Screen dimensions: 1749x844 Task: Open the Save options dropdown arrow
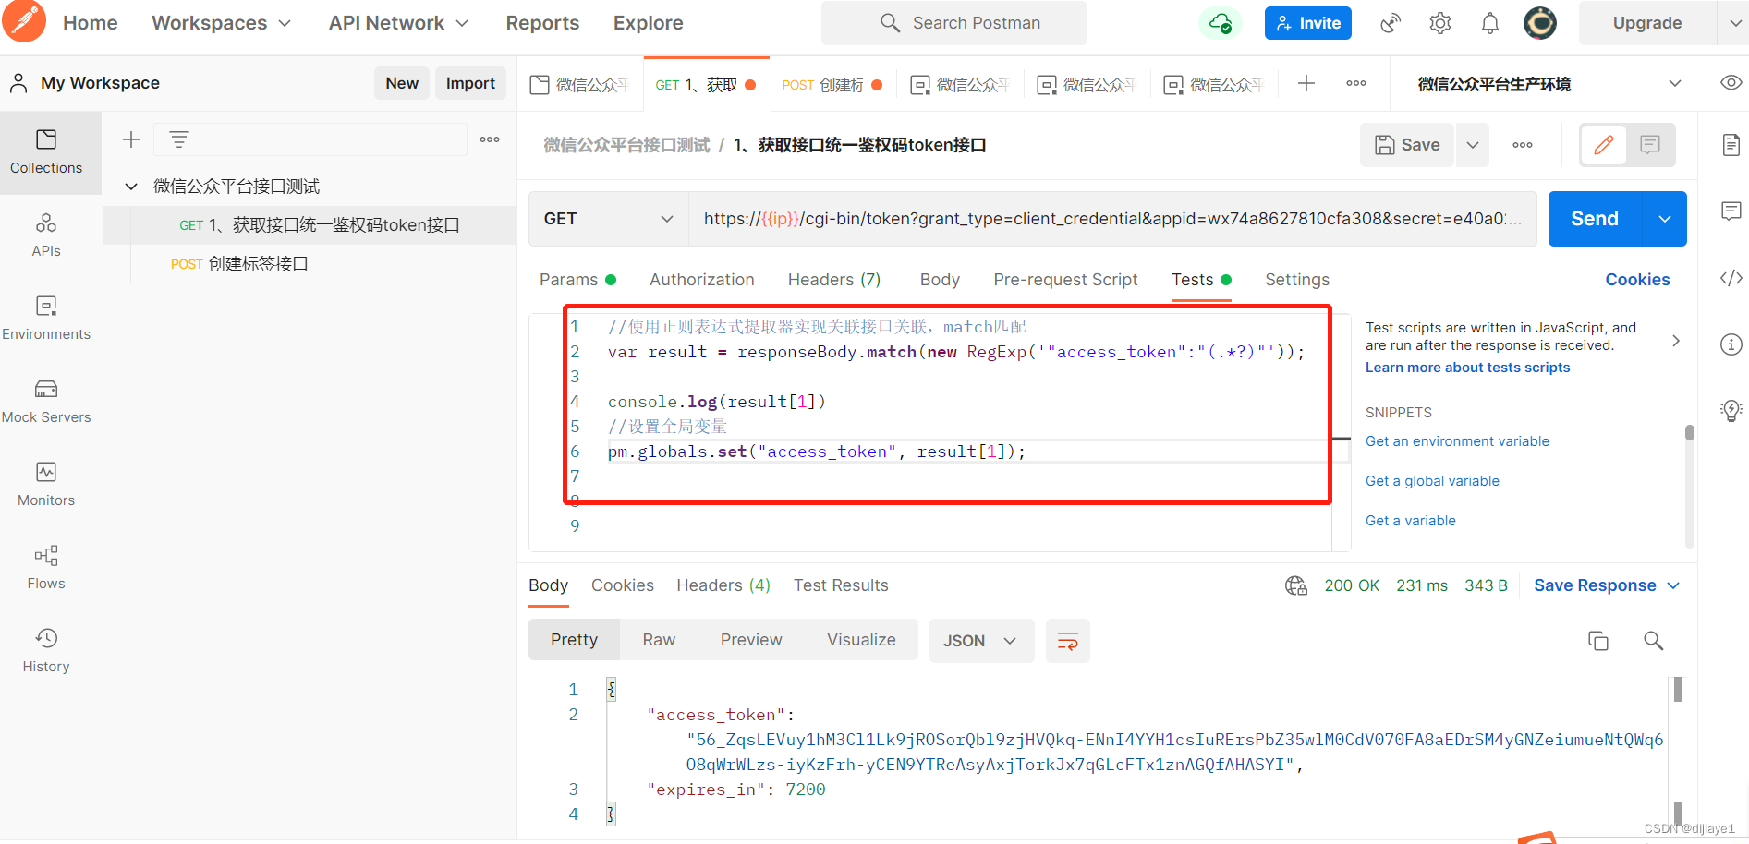click(x=1473, y=145)
